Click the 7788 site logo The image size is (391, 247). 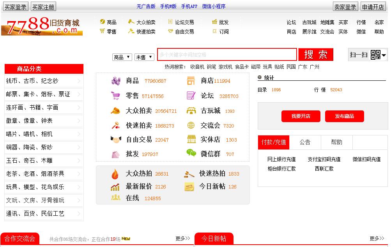(42, 26)
